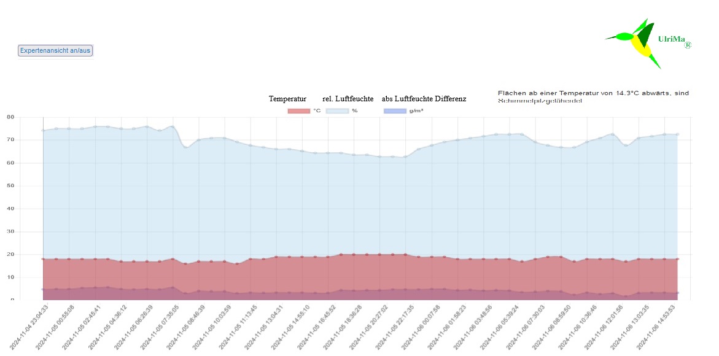Click the last temperature data point
The image size is (719, 356).
[x=677, y=259]
